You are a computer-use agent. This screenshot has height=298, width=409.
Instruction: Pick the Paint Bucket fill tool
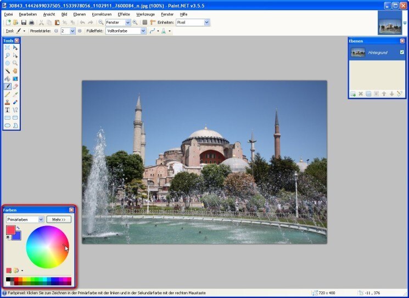point(7,79)
